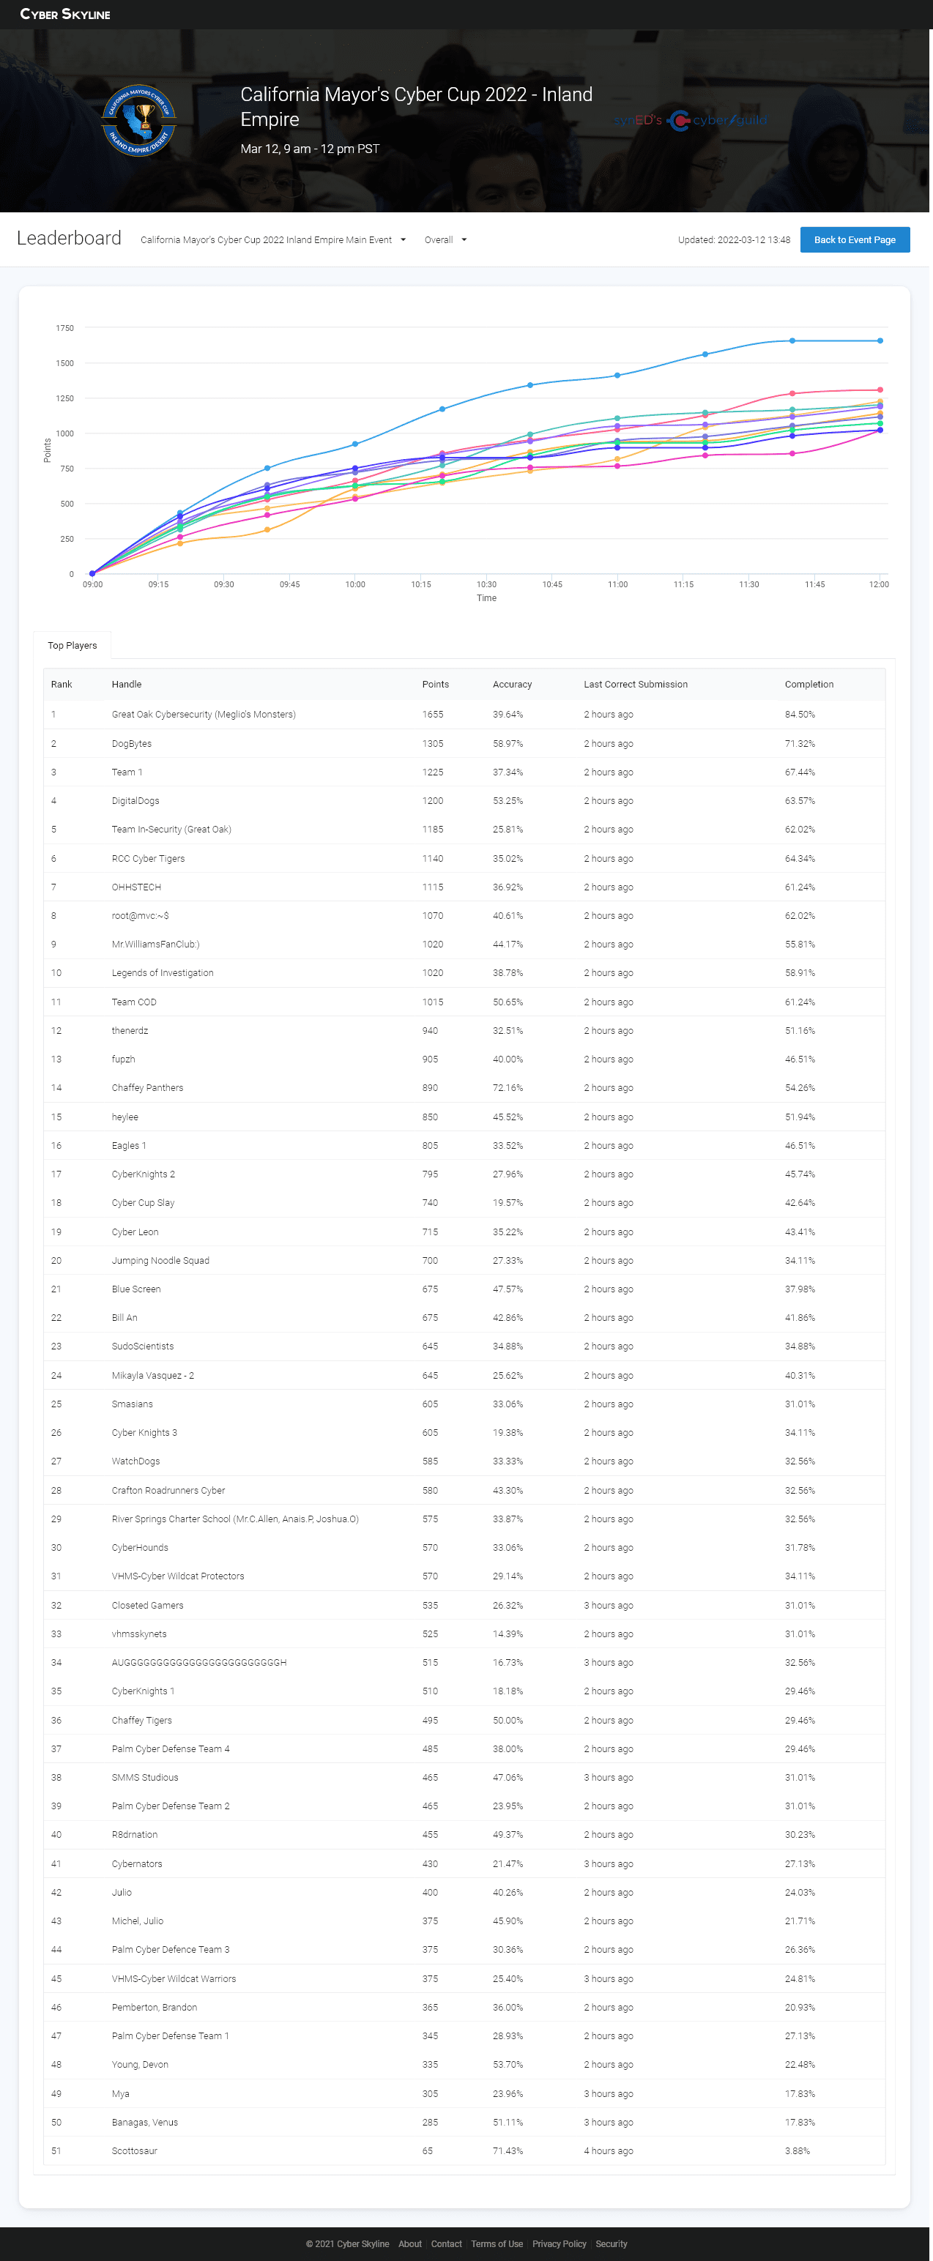
Task: Click the Cyber Skyline logo in header
Action: (x=65, y=14)
